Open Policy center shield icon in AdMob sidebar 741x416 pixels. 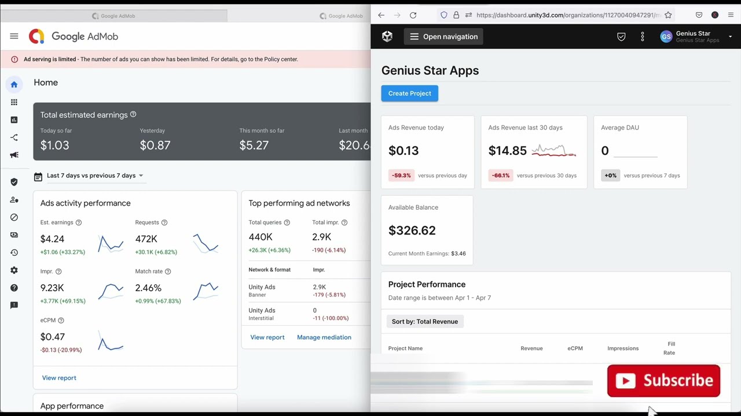tap(14, 182)
